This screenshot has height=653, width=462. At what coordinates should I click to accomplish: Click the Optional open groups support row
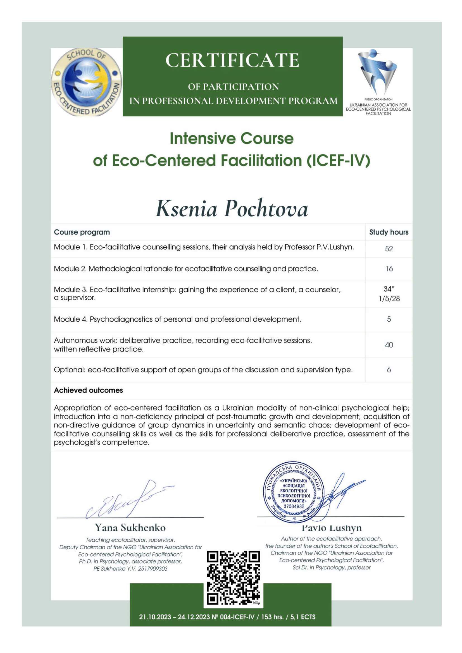(203, 370)
